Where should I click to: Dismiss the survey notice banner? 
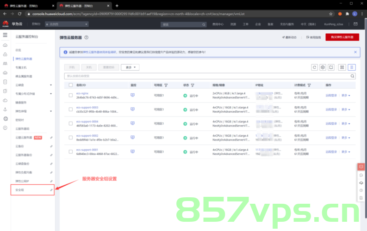pyautogui.click(x=355, y=52)
